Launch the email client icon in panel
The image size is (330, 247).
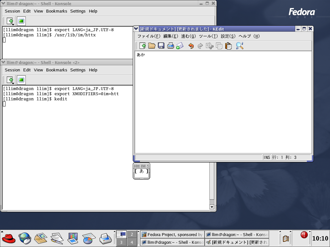[x=41, y=238]
